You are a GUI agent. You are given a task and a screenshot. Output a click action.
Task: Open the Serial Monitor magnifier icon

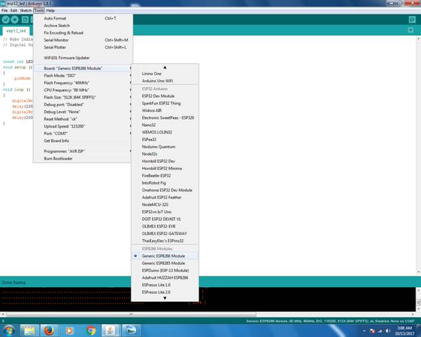pos(412,20)
